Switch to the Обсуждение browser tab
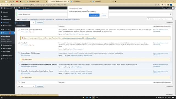 (81, 2)
